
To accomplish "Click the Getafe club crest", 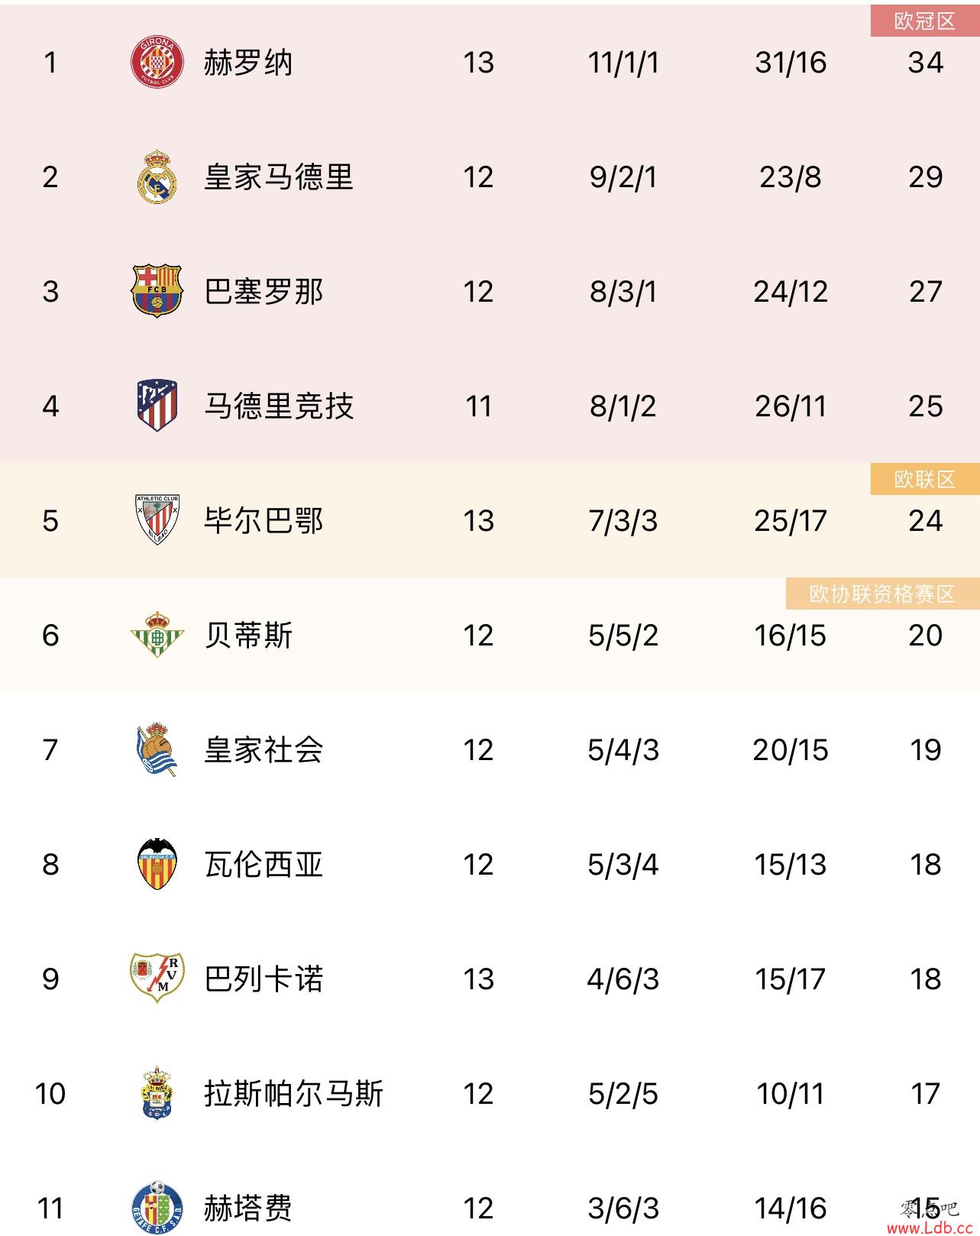I will pos(157,1207).
